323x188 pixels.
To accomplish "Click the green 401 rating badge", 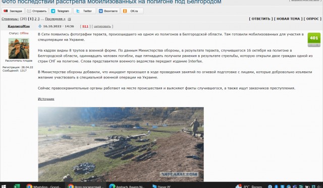I will (x=314, y=38).
